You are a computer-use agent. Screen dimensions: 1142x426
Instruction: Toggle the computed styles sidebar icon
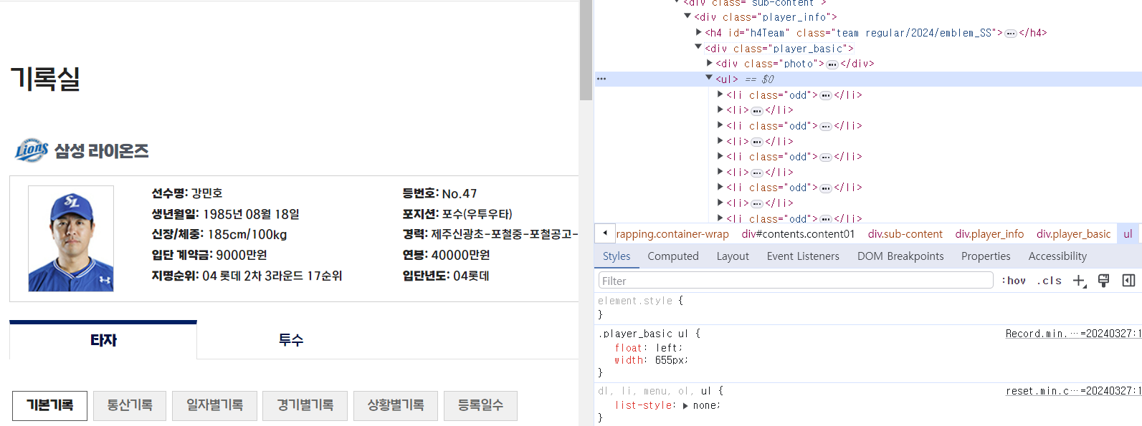[1128, 281]
